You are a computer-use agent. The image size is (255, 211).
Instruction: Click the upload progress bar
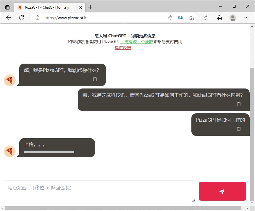pyautogui.click(x=57, y=152)
